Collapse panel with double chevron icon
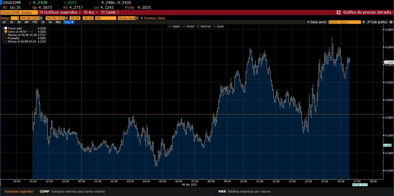The image size is (394, 196). pyautogui.click(x=363, y=22)
